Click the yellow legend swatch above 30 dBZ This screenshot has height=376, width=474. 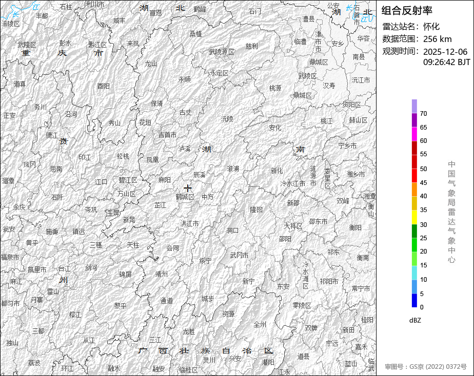coord(414,217)
